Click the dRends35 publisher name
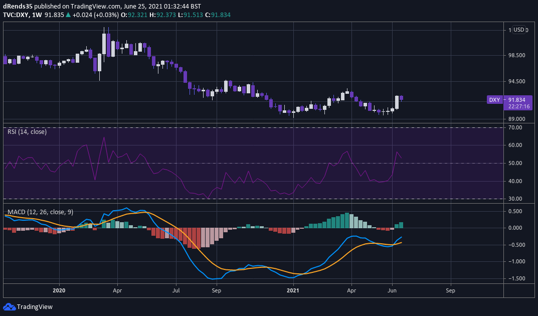 point(18,7)
